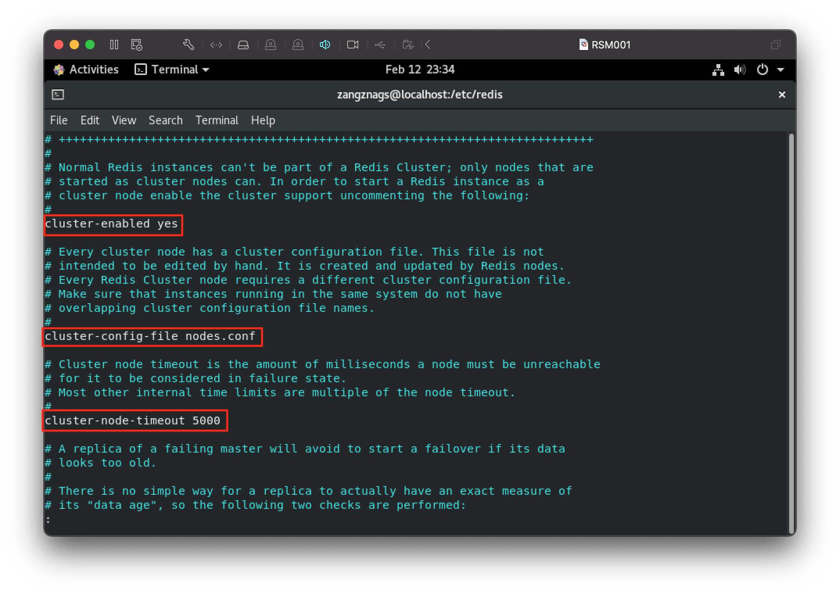
Task: Open VM settings wrench icon
Action: click(x=188, y=45)
